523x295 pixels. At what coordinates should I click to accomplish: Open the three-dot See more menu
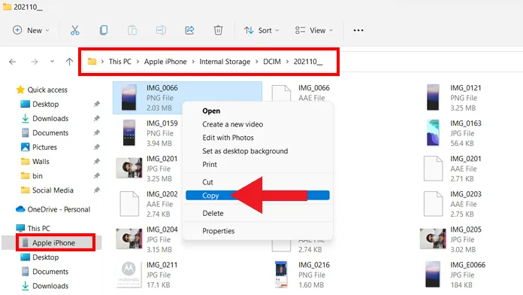(358, 30)
